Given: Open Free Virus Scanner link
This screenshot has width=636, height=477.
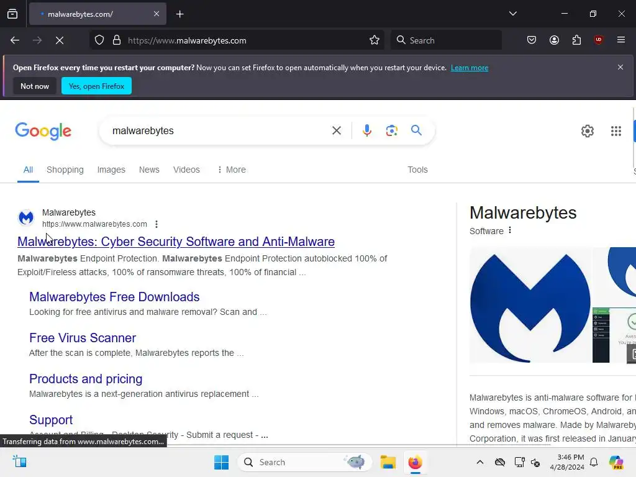Looking at the screenshot, I should (x=83, y=338).
